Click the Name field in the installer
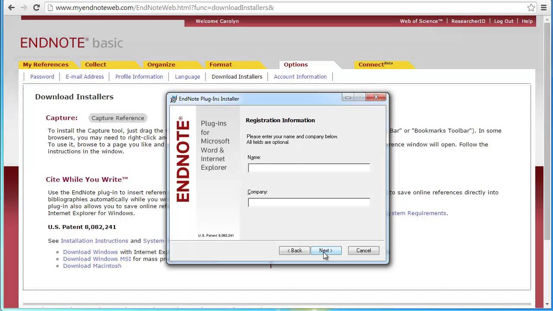 pos(309,168)
